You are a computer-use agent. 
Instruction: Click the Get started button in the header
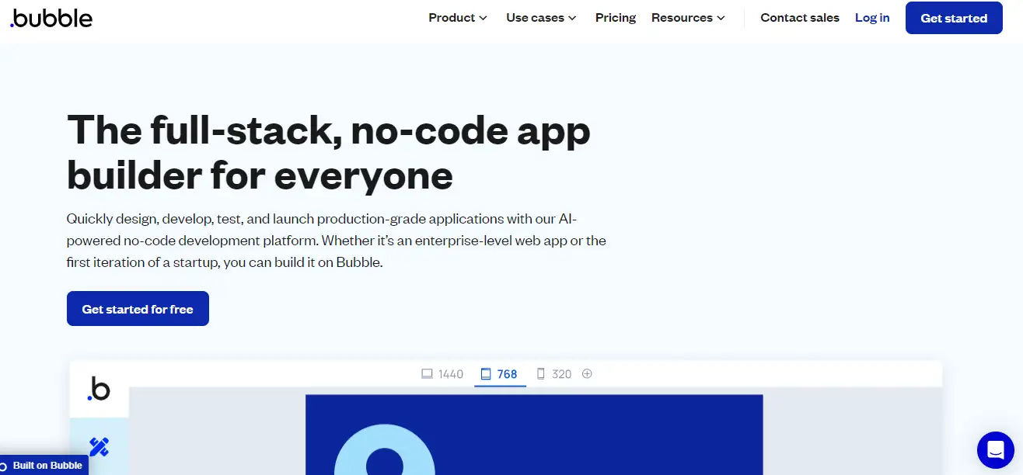coord(954,18)
